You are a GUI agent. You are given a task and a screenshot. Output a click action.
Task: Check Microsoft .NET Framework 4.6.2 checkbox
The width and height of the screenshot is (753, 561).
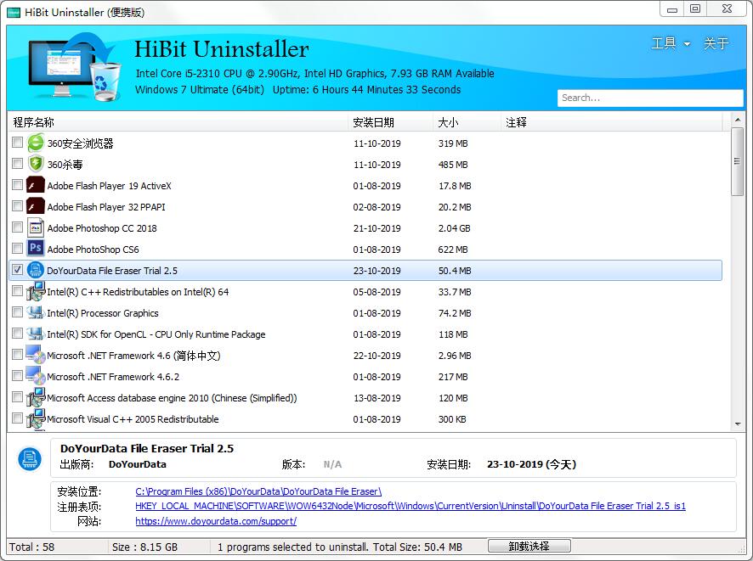tap(17, 376)
